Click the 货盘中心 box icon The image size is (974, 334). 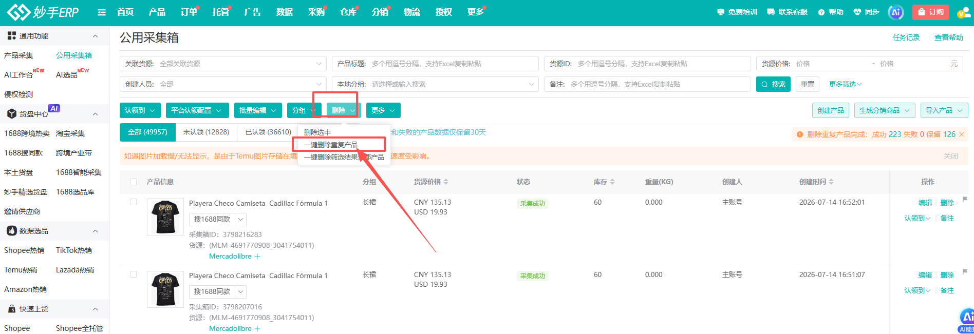tap(12, 114)
